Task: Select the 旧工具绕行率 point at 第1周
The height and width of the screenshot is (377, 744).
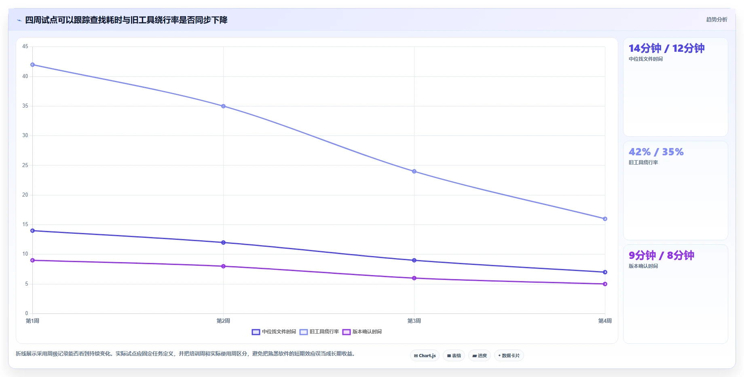Action: pos(33,65)
